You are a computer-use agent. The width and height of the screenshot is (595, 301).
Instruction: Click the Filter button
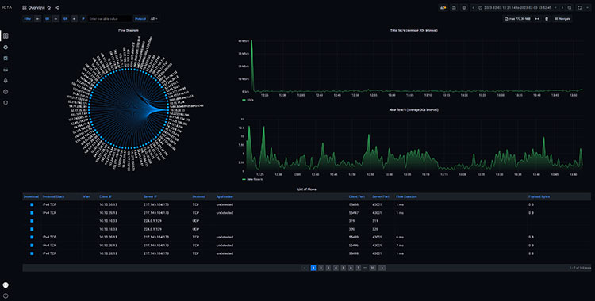pos(27,18)
